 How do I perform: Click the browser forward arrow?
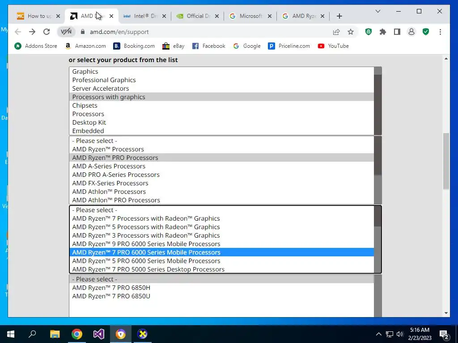click(x=32, y=32)
